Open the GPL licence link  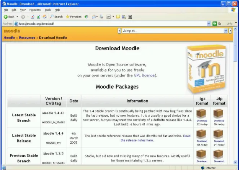click(x=144, y=75)
